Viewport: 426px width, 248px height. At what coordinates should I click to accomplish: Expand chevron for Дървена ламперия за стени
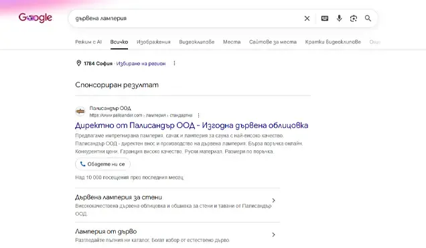pyautogui.click(x=273, y=200)
